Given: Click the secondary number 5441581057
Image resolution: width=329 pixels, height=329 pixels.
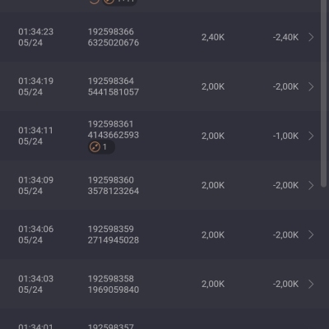Looking at the screenshot, I should click(114, 92).
